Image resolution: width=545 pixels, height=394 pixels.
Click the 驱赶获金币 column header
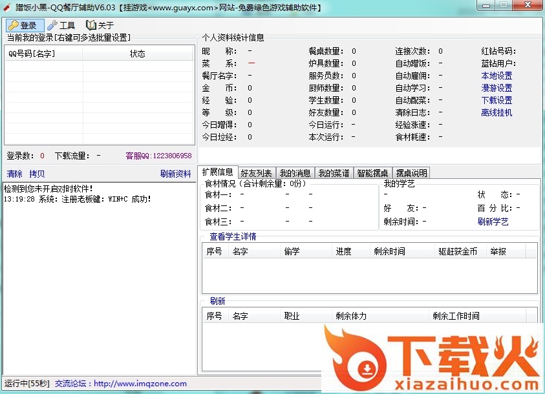tap(460, 251)
